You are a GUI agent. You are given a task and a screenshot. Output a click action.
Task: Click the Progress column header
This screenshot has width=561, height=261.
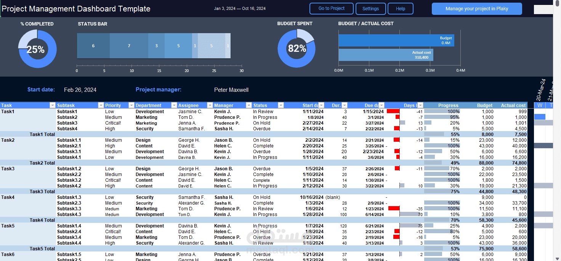(x=448, y=106)
